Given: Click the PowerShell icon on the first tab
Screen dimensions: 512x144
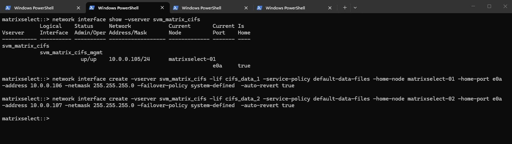Looking at the screenshot, I should [x=8, y=8].
